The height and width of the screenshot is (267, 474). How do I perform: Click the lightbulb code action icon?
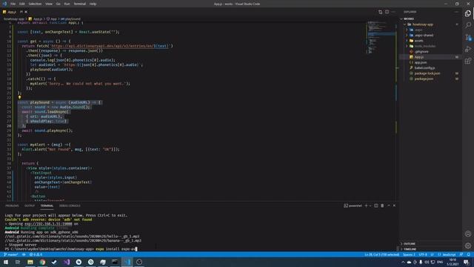coord(20,97)
